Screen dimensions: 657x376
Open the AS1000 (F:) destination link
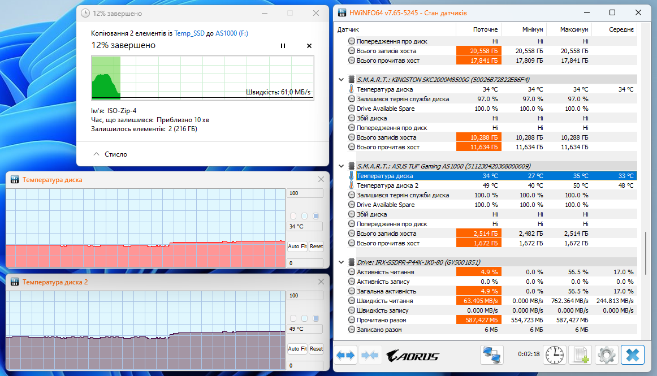(x=232, y=33)
